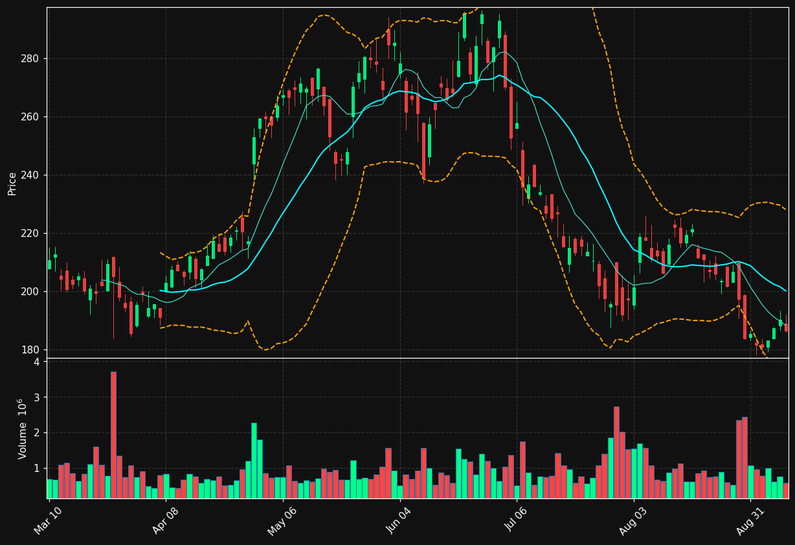The image size is (795, 545).
Task: Click the Volume 10⁶ axis title
Action: pyautogui.click(x=22, y=428)
